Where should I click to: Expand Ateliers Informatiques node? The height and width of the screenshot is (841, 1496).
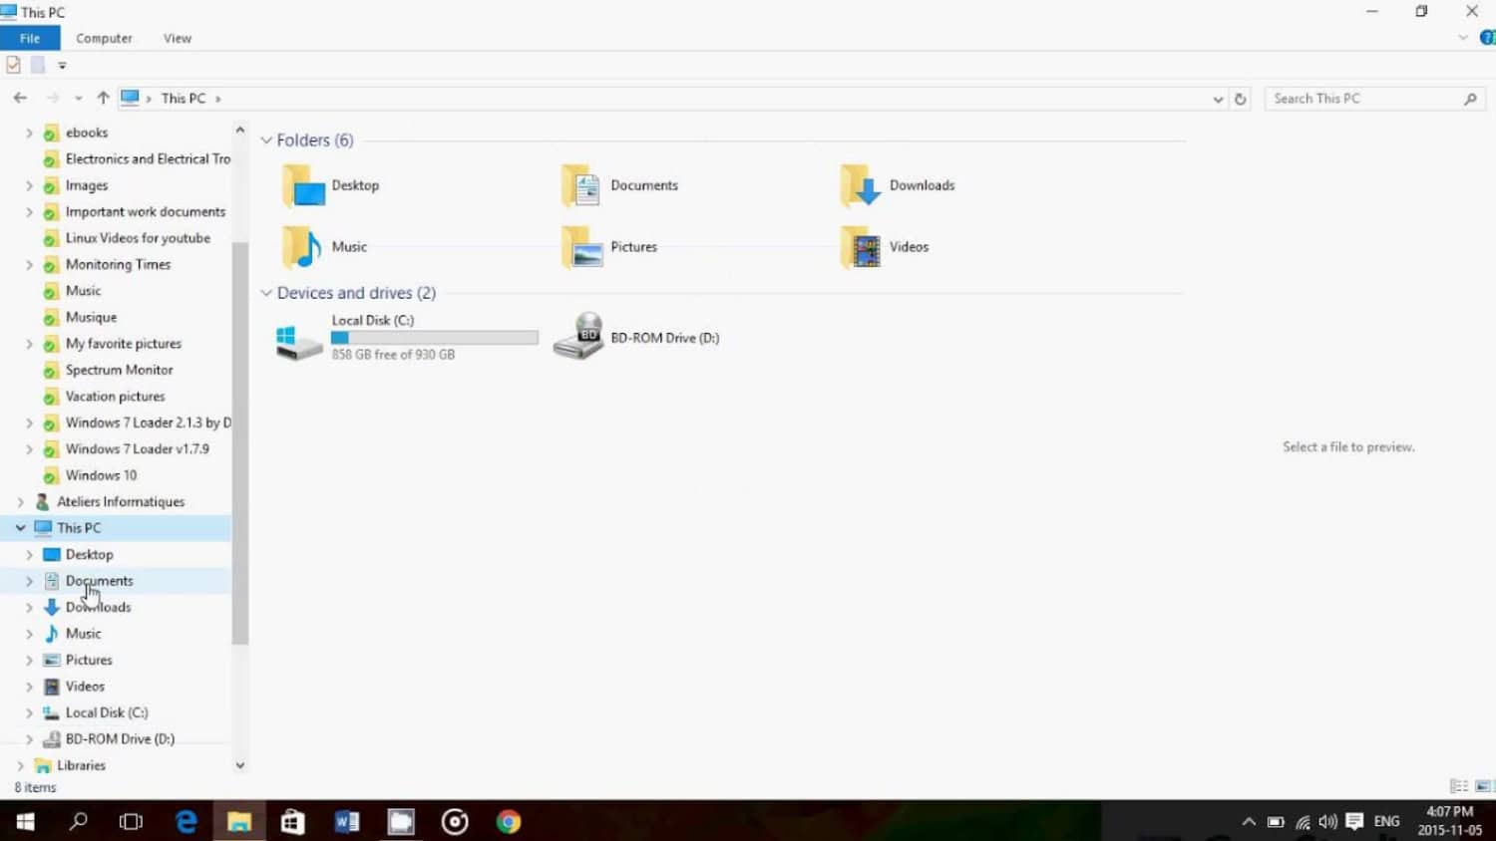(x=20, y=502)
